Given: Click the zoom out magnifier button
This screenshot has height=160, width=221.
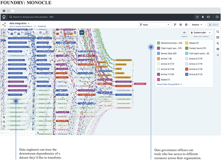Looking at the screenshot, I should [x=4, y=122].
